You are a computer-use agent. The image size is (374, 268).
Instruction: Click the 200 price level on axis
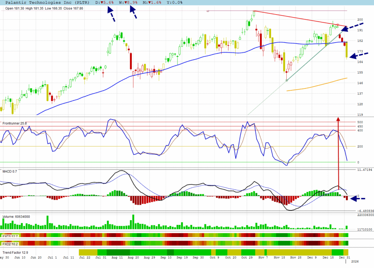point(360,20)
